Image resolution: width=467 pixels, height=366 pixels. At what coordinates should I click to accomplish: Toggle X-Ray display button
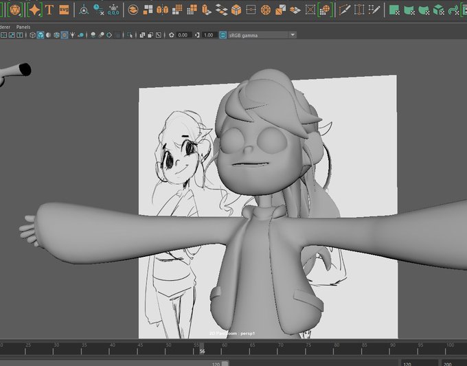(x=142, y=35)
